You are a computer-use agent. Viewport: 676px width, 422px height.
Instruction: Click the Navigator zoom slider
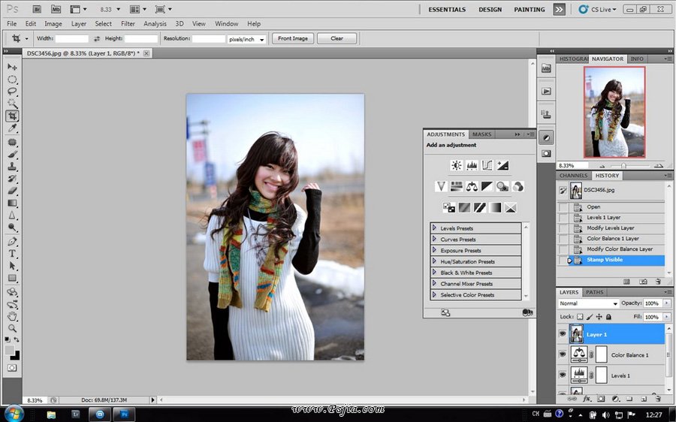pos(623,165)
